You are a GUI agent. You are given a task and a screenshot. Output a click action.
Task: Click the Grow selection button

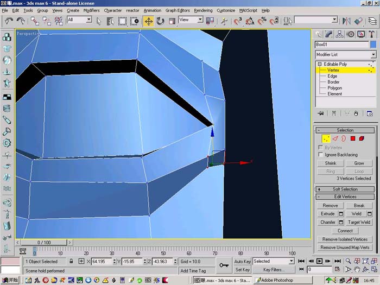359,163
